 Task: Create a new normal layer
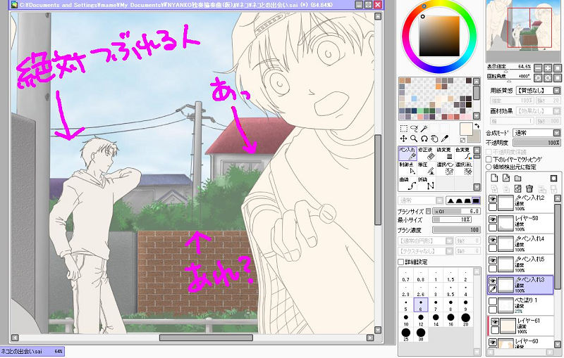(x=494, y=178)
